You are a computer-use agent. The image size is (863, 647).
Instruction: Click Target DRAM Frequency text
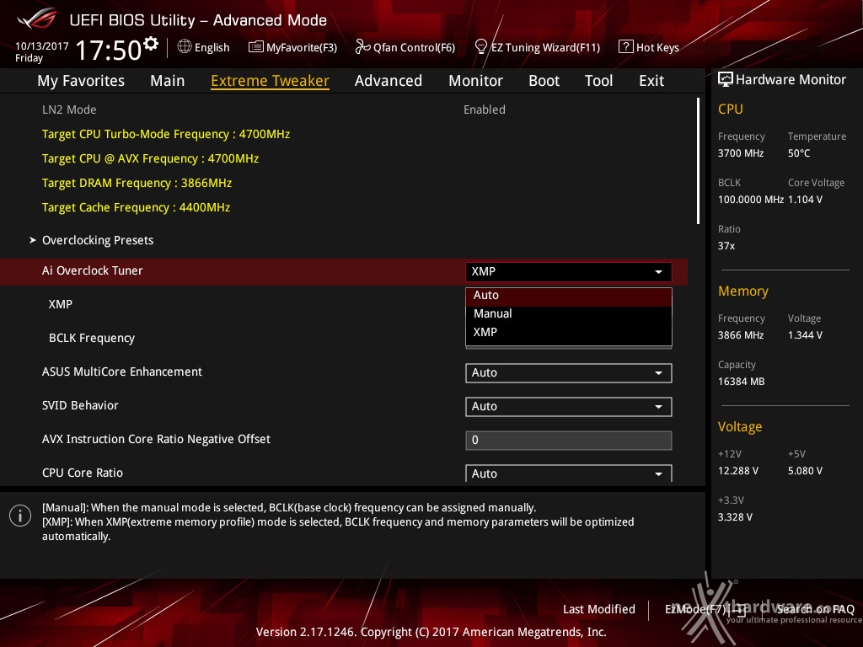[137, 183]
